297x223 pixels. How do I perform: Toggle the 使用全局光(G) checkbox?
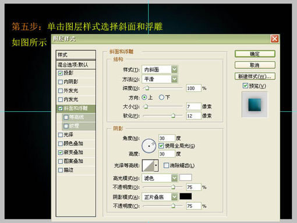(x=161, y=146)
